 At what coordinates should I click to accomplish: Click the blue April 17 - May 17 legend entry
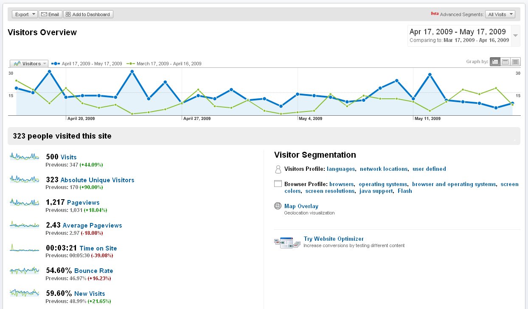(x=87, y=64)
